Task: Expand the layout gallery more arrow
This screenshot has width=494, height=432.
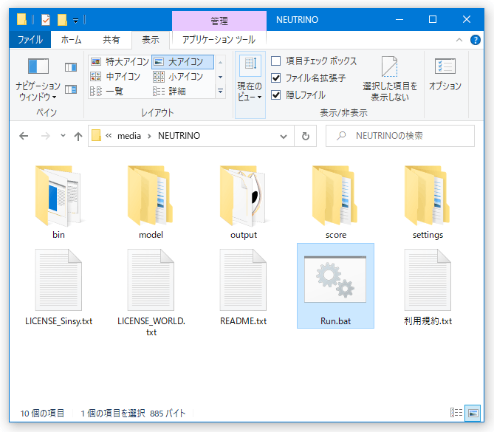Action: point(221,92)
